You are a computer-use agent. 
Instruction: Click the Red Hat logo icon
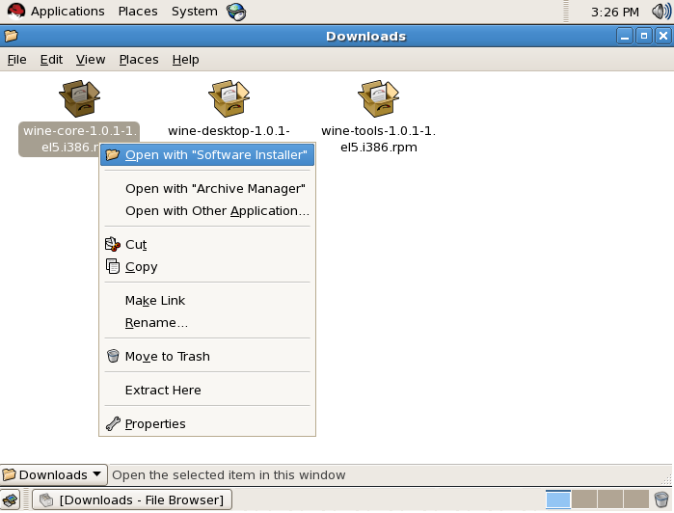click(x=15, y=12)
